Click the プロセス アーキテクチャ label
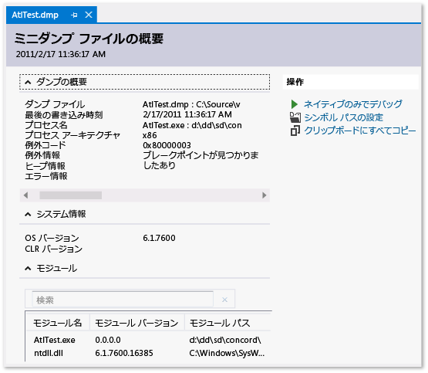The width and height of the screenshot is (428, 373). click(x=72, y=135)
